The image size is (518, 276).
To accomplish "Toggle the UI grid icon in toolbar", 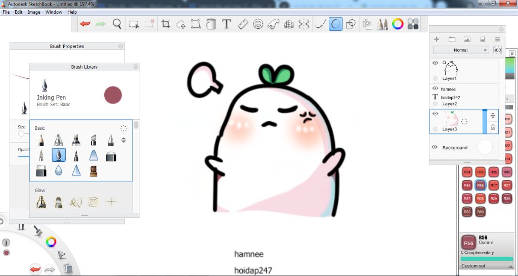I will (x=413, y=24).
